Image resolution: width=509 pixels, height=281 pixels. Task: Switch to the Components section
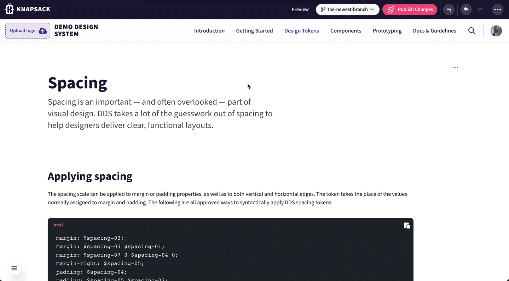click(x=346, y=31)
